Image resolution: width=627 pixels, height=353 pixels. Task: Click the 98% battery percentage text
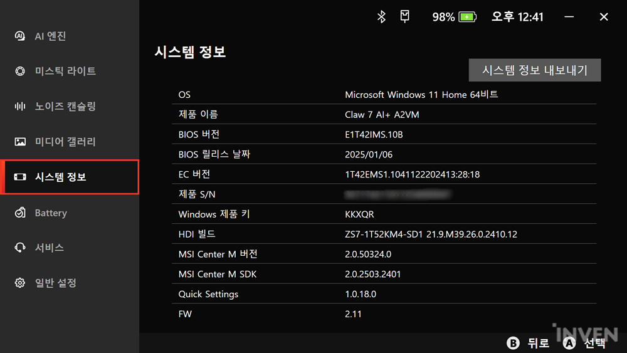(443, 17)
